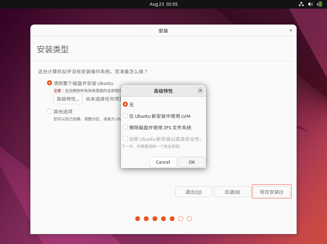This screenshot has height=244, width=327.
Task: Open the Aug 23 02:05 clock menu
Action: pos(164,4)
